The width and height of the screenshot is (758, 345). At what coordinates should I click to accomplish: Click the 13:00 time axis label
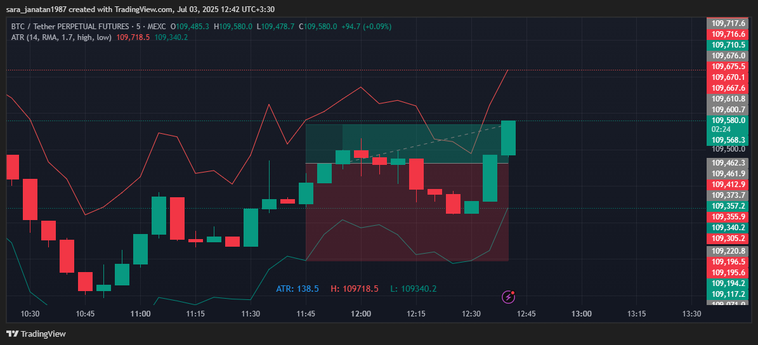pyautogui.click(x=581, y=314)
